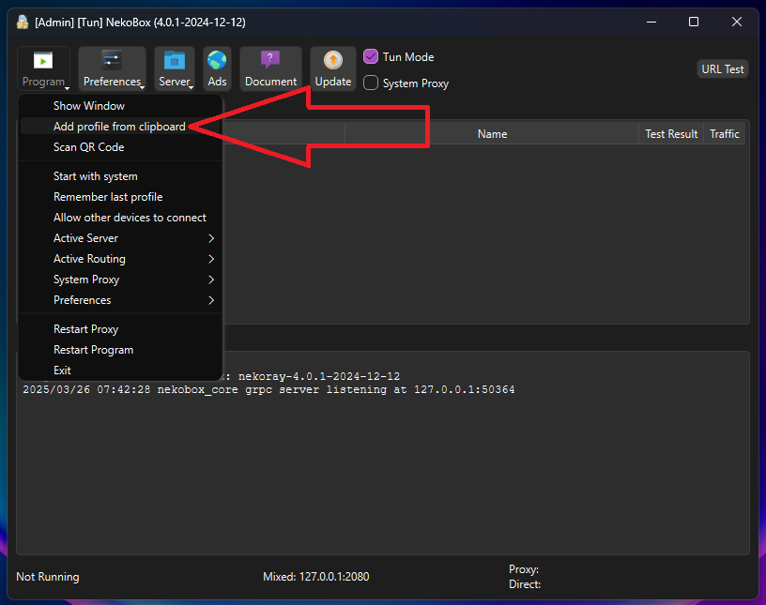The image size is (766, 605).
Task: Expand the Active Server submenu
Action: click(x=120, y=238)
